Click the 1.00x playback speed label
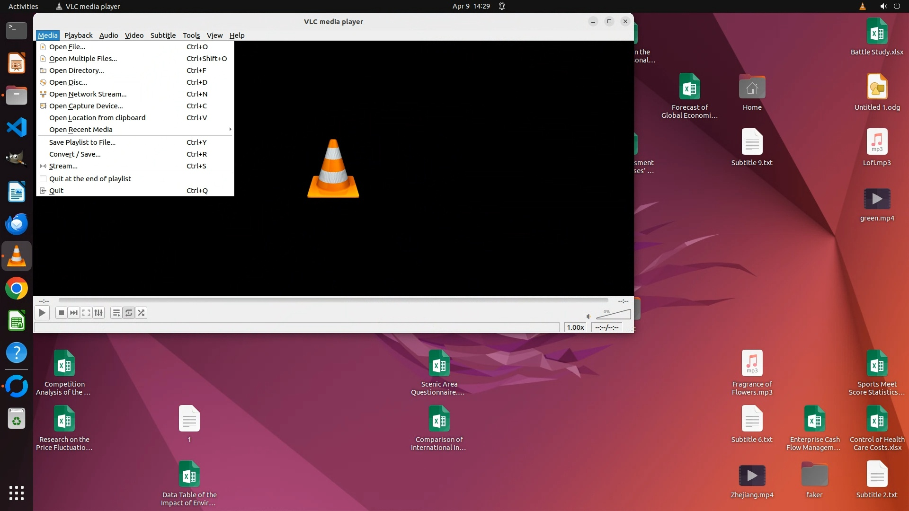Screen dimensions: 909x511 (575, 327)
